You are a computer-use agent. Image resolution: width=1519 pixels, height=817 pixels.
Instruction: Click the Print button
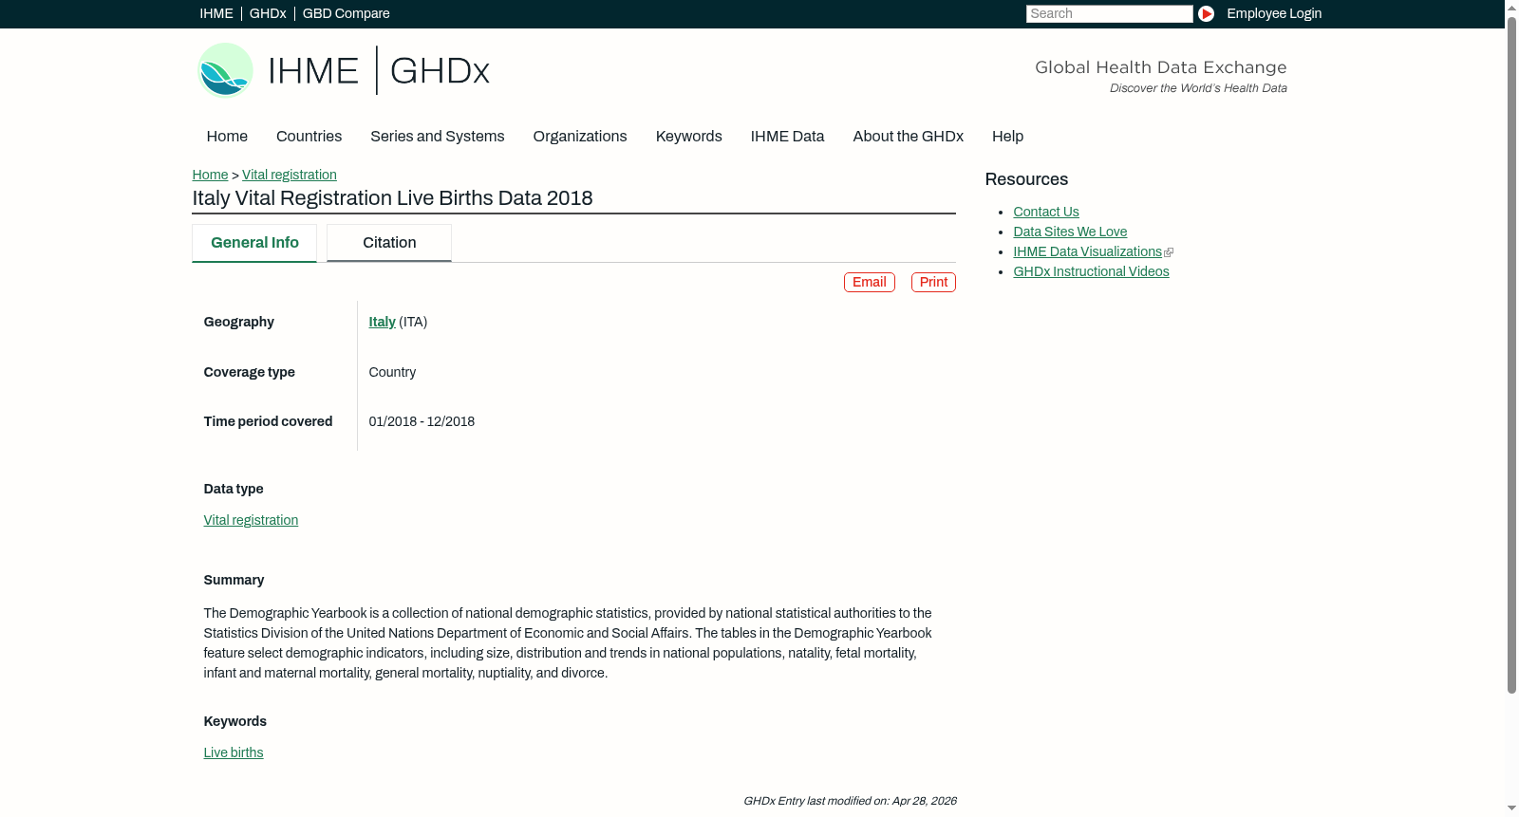click(x=933, y=283)
